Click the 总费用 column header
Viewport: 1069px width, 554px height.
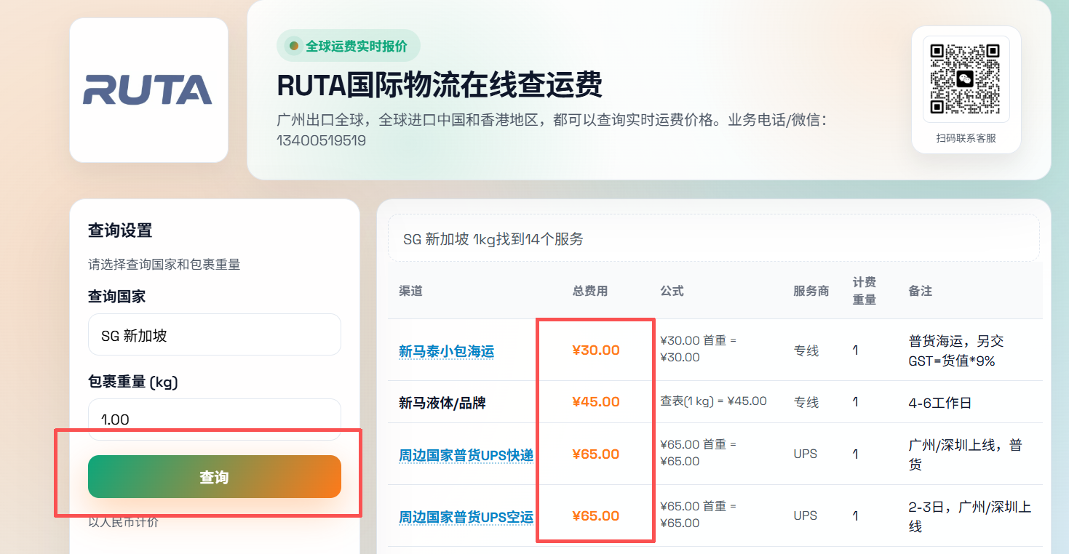click(x=589, y=291)
